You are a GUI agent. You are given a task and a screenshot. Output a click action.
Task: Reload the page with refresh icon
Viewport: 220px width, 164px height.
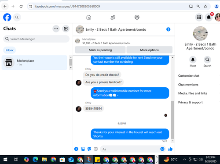click(x=21, y=6)
